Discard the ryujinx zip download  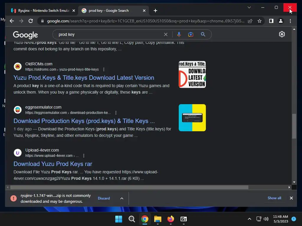104,198
